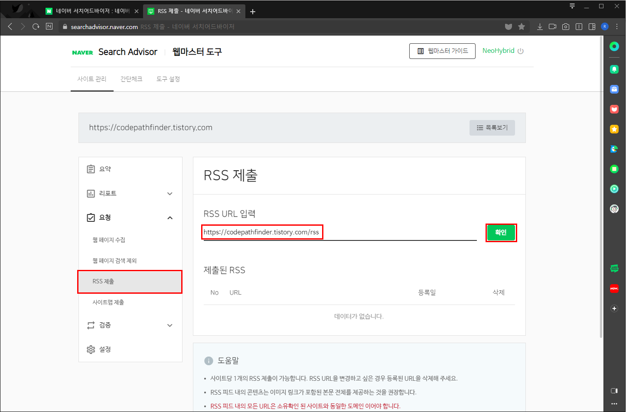Open the 웹마스터 가이드 button
The image size is (626, 412).
442,51
